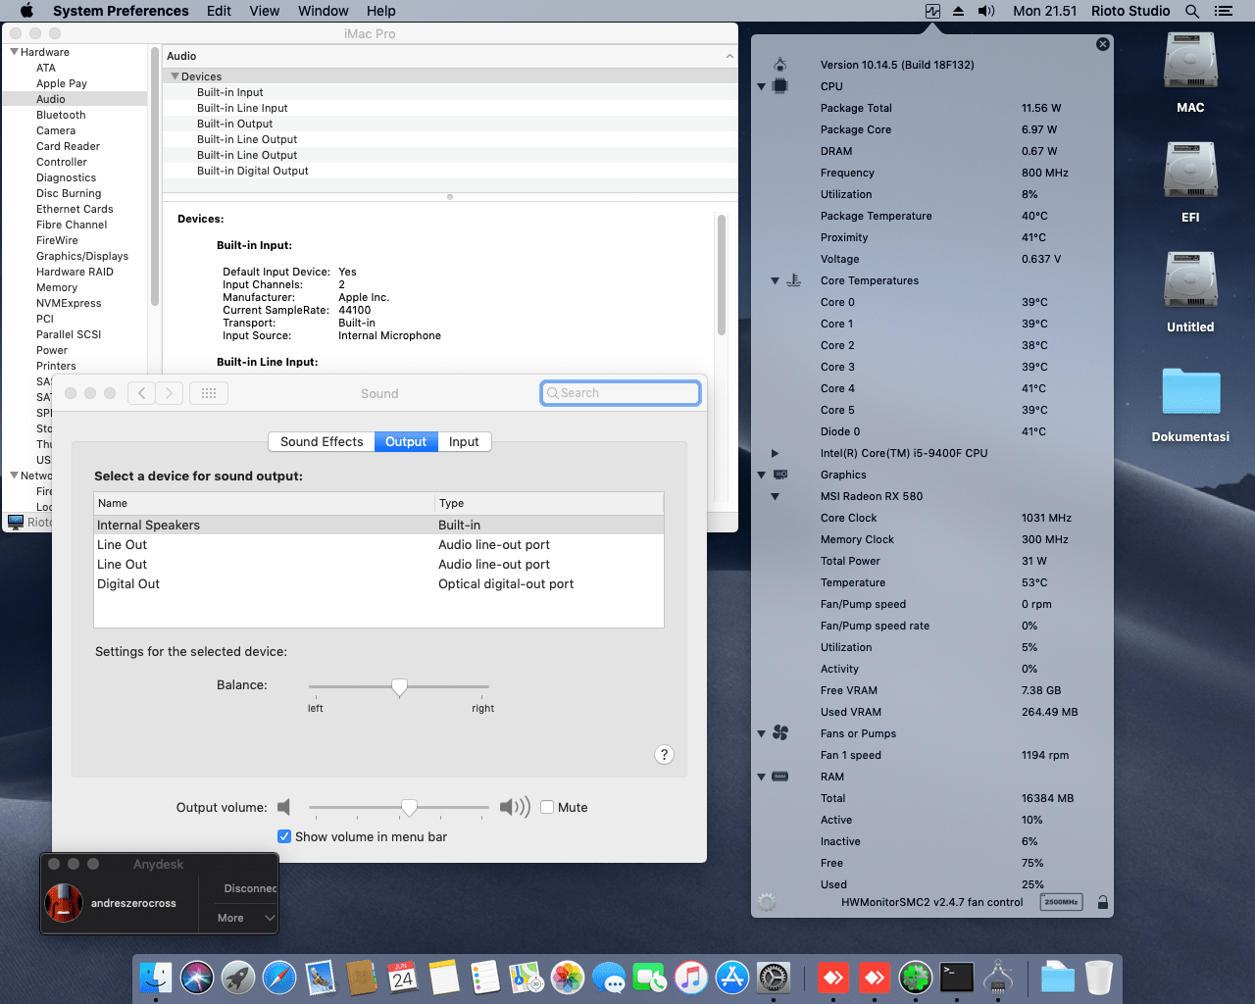
Task: Click the Rioto Studio user menu
Action: click(x=1130, y=11)
